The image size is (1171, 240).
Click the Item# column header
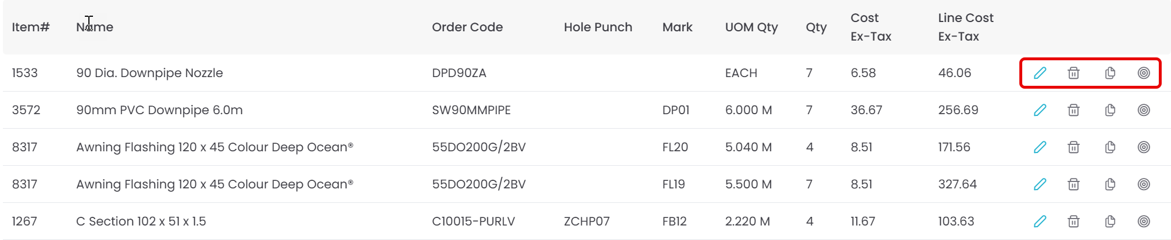31,27
